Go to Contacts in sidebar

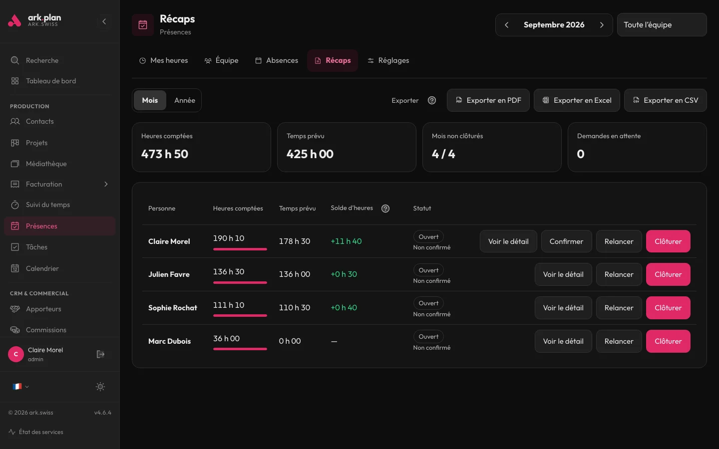click(x=60, y=121)
